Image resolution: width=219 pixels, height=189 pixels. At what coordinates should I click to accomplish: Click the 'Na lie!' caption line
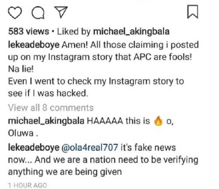click(20, 69)
